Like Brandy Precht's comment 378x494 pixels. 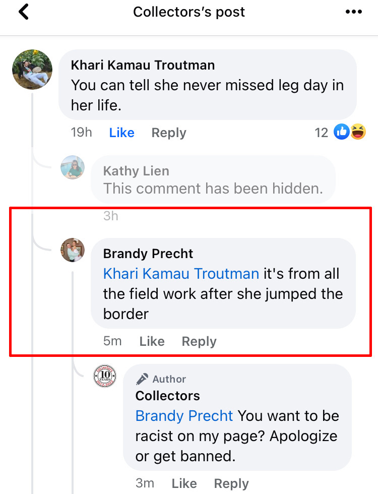[151, 341]
